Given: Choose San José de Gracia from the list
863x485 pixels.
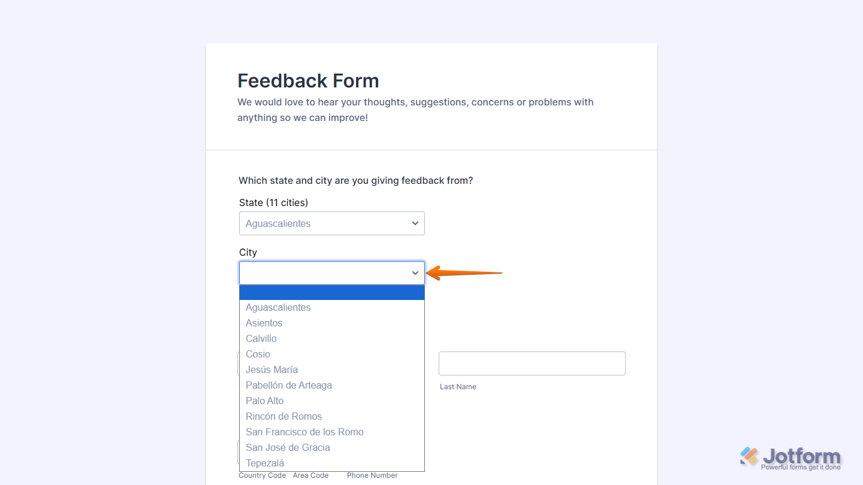Looking at the screenshot, I should coord(288,447).
